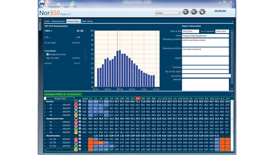Viewport: 276px width, 155px height.
Task: Click purple smiley for Background noise #2
Action: [76, 125]
